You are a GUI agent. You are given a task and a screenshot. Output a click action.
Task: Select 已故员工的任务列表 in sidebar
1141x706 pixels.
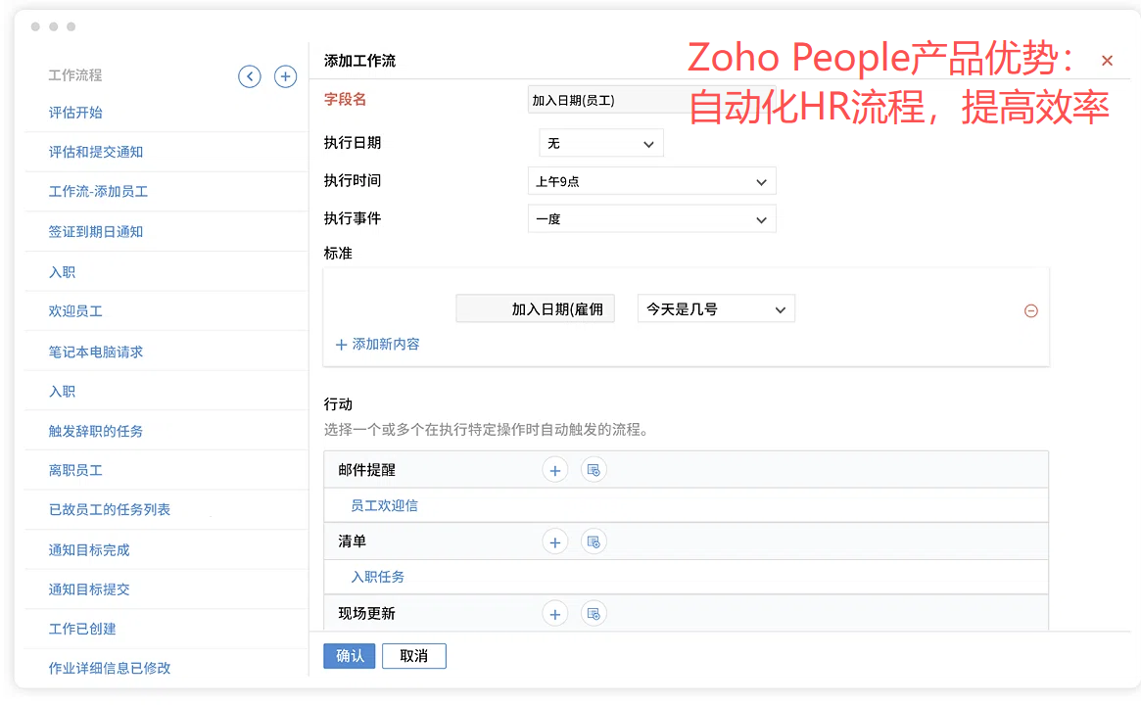[110, 510]
